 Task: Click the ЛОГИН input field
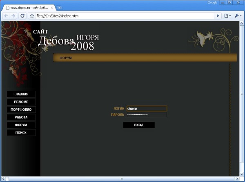pyautogui.click(x=146, y=109)
